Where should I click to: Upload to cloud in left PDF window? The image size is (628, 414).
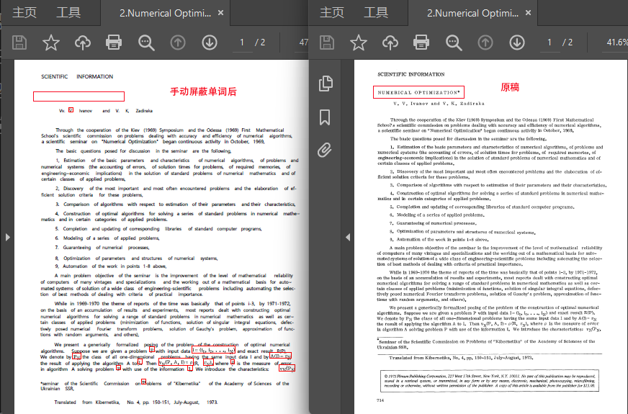[x=83, y=42]
